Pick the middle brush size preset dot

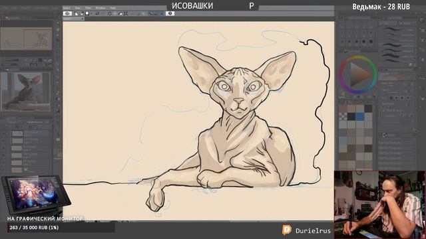click(x=357, y=41)
